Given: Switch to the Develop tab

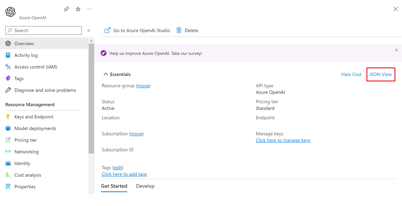Looking at the screenshot, I should click(x=145, y=186).
